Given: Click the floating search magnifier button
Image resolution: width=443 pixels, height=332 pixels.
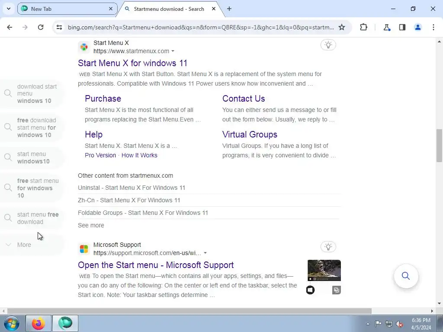Looking at the screenshot, I should pos(406,276).
